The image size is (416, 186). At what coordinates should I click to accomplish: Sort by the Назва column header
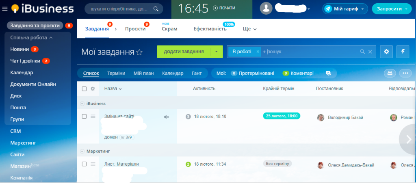point(113,89)
